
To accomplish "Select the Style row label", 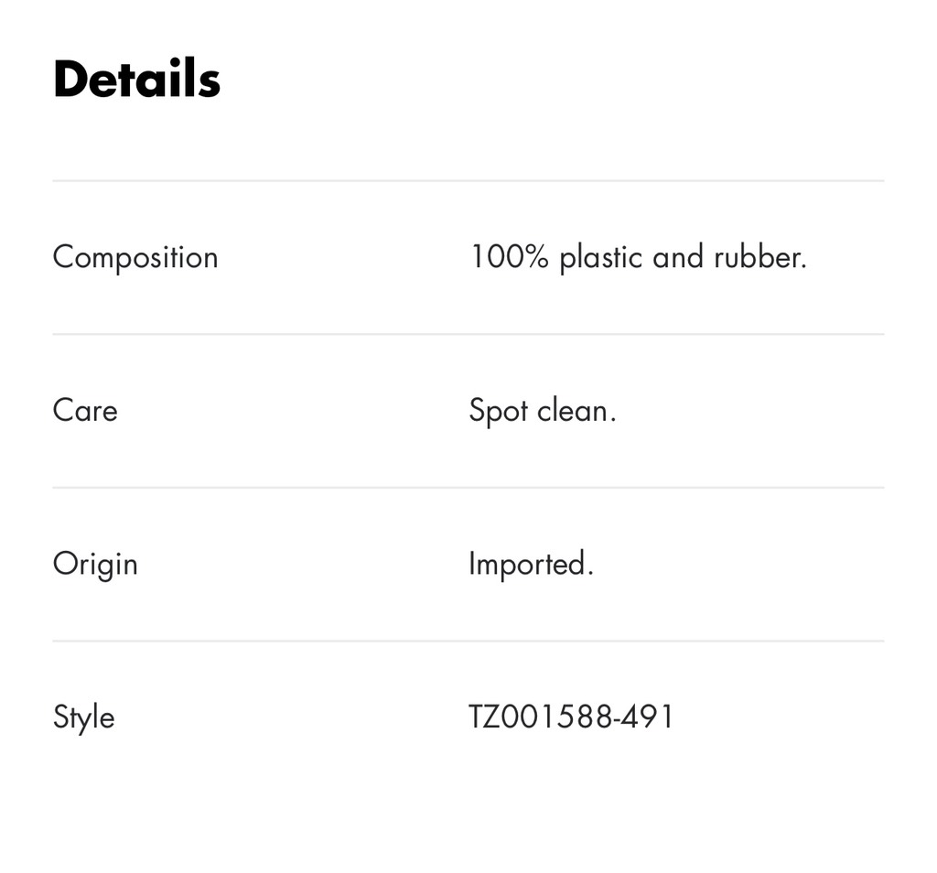I will (83, 717).
